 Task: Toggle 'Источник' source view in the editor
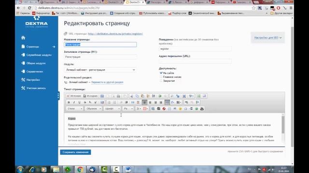tap(74, 96)
